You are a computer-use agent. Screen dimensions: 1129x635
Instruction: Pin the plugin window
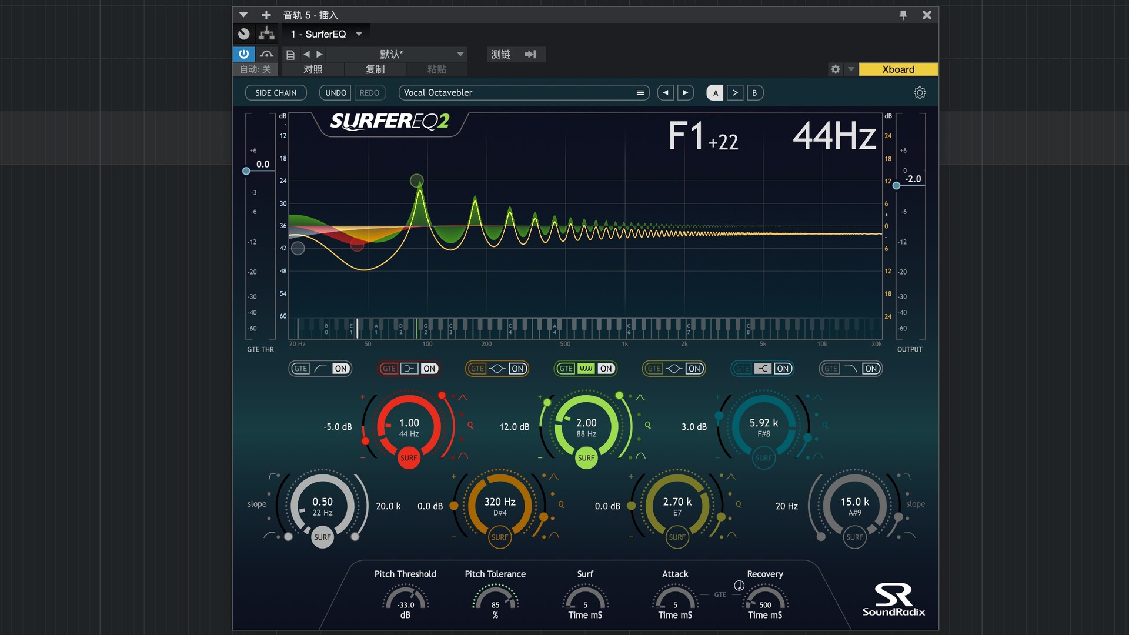tap(903, 15)
